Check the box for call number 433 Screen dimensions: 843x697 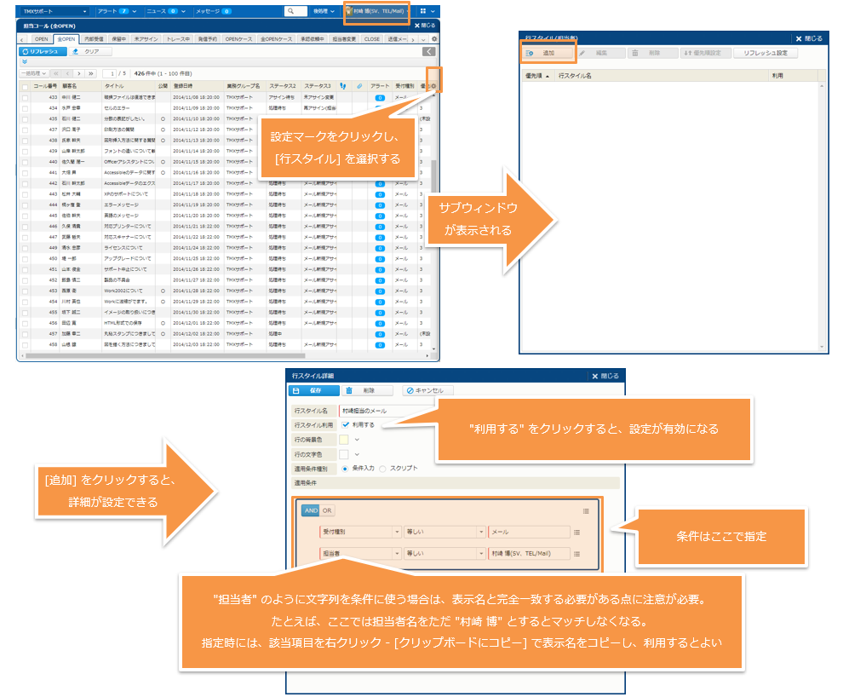[x=26, y=98]
